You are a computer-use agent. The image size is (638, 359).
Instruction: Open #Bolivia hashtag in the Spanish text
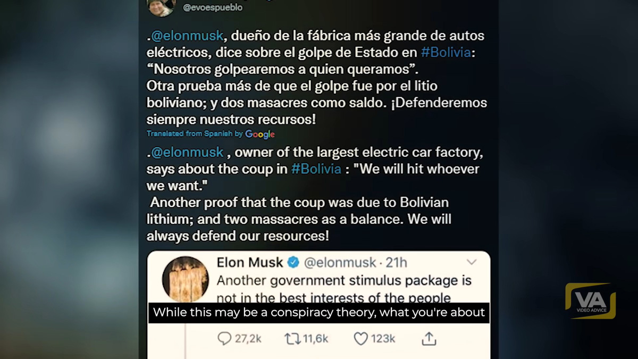pos(446,53)
